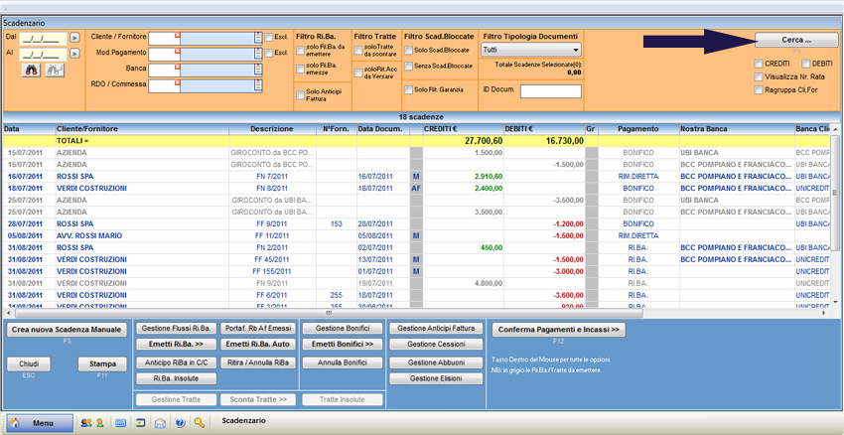Enable the CREDITI checkbox
This screenshot has height=435, width=844.
(759, 64)
